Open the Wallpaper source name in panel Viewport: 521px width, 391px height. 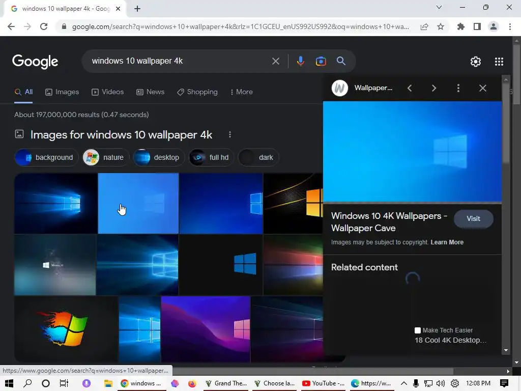click(373, 88)
